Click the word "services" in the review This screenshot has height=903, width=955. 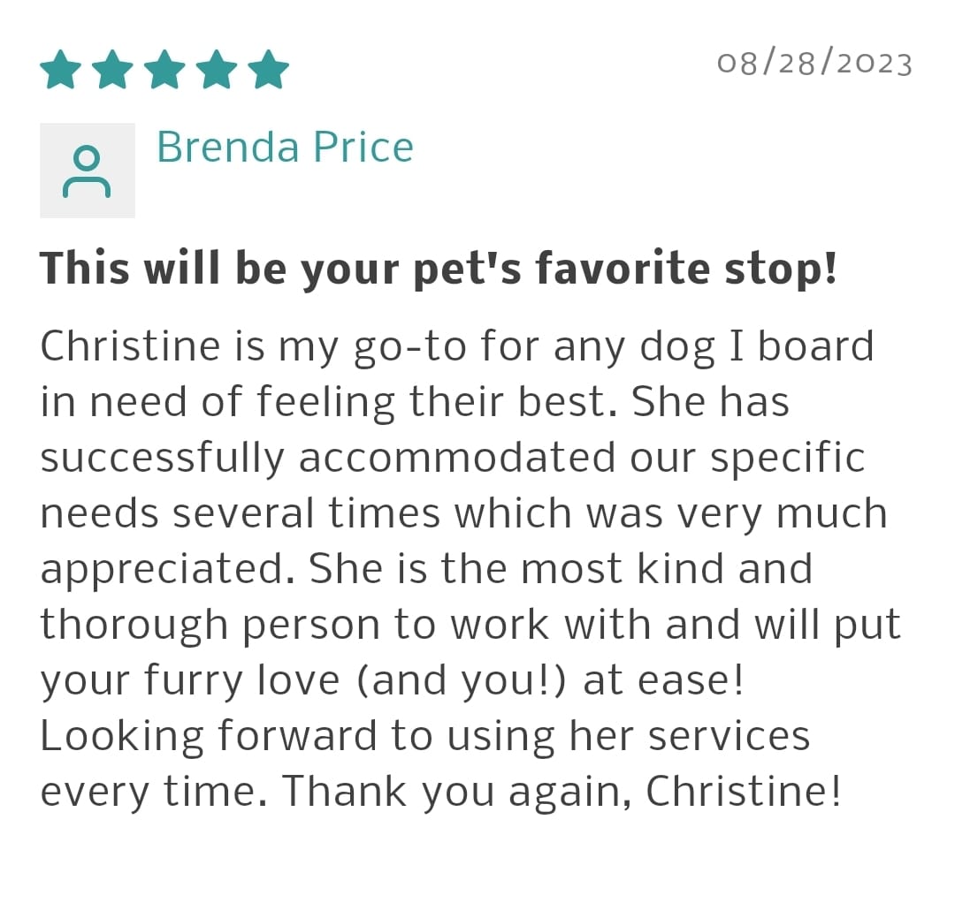click(730, 736)
